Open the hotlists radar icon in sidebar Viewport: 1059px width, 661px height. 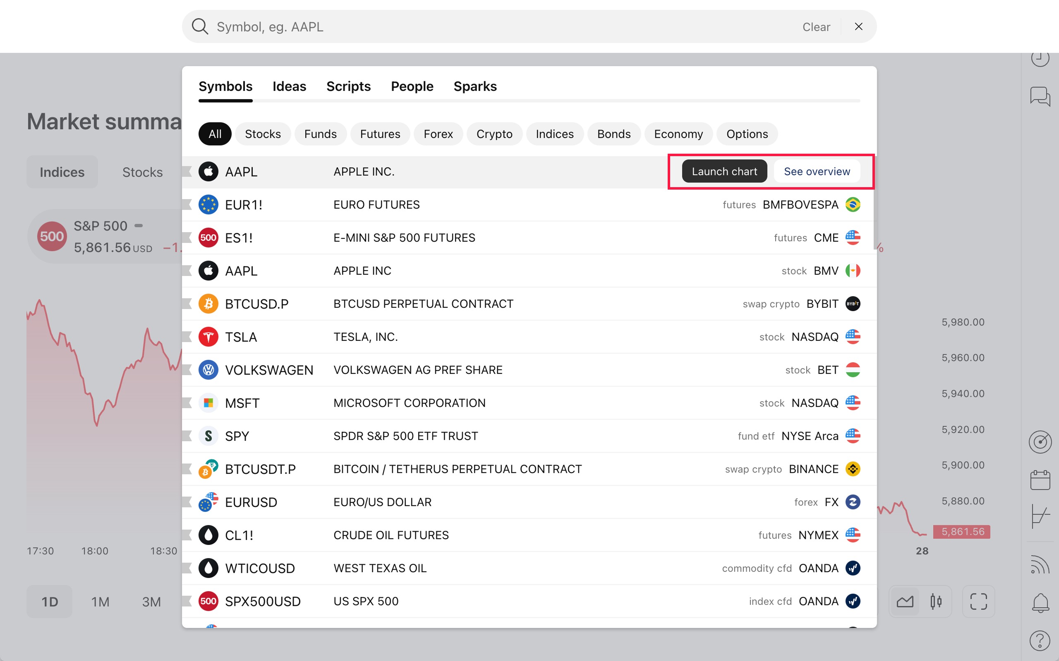point(1040,442)
